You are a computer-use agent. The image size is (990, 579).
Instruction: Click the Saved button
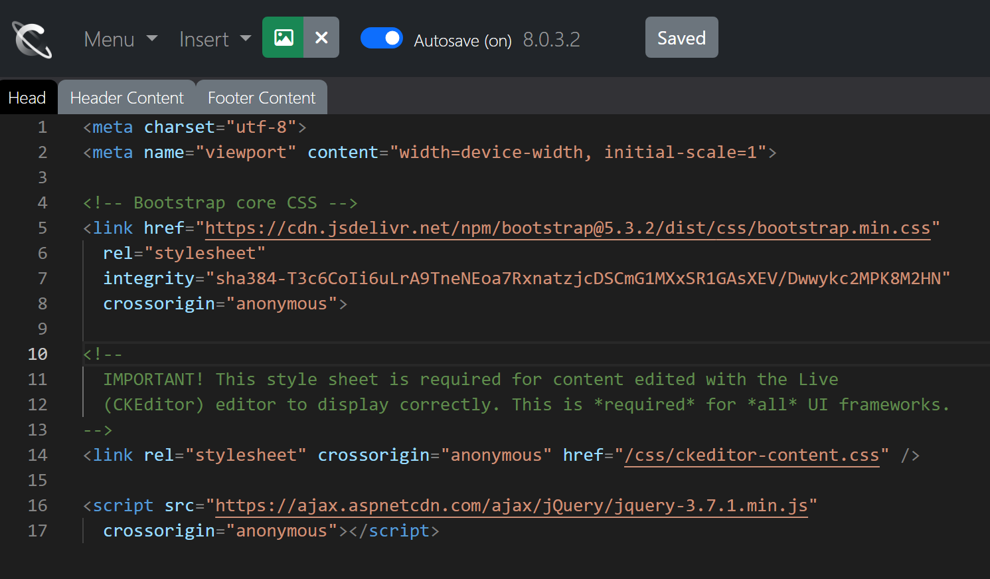pyautogui.click(x=681, y=37)
